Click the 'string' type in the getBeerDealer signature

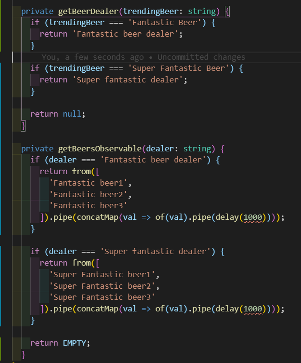(201, 12)
